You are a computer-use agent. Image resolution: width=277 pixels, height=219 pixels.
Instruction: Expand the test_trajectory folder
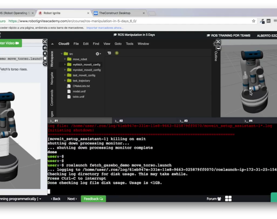pyautogui.click(x=65, y=80)
